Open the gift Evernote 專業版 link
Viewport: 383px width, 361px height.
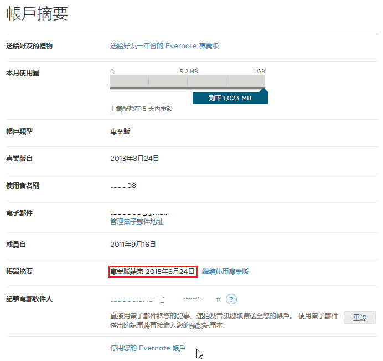coord(164,46)
